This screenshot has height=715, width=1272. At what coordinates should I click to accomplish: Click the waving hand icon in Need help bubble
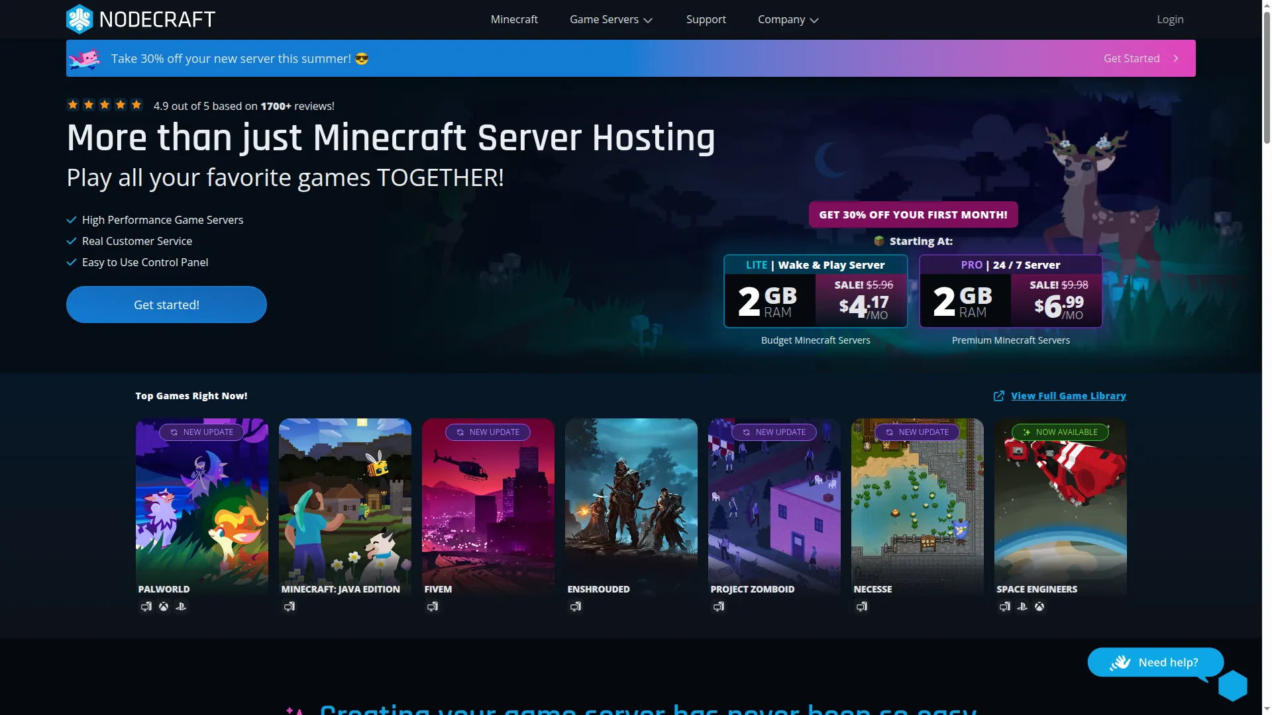(1120, 662)
